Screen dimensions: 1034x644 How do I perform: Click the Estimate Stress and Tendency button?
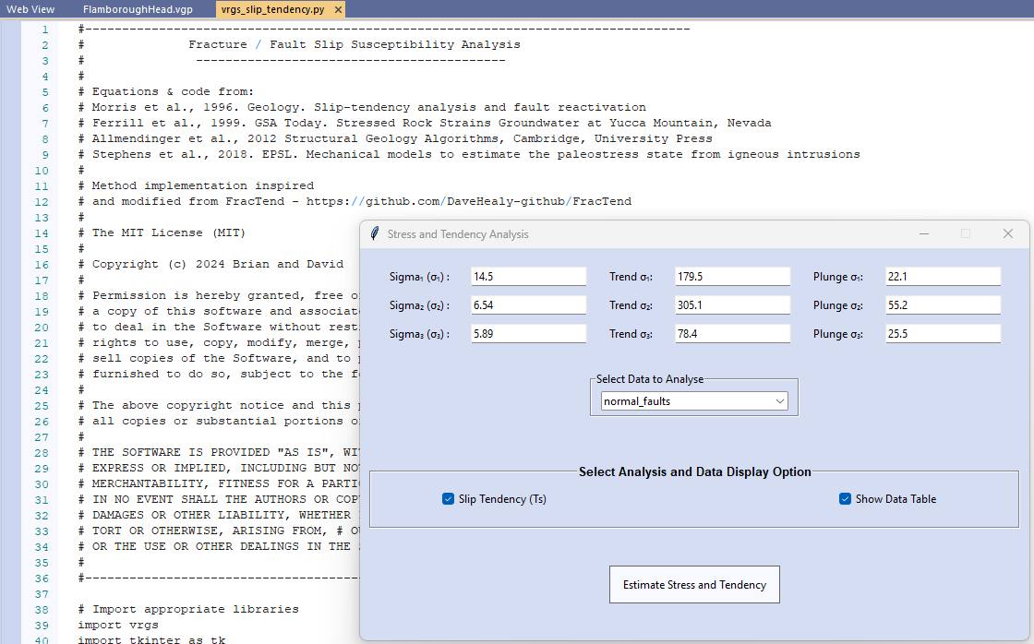click(x=694, y=585)
